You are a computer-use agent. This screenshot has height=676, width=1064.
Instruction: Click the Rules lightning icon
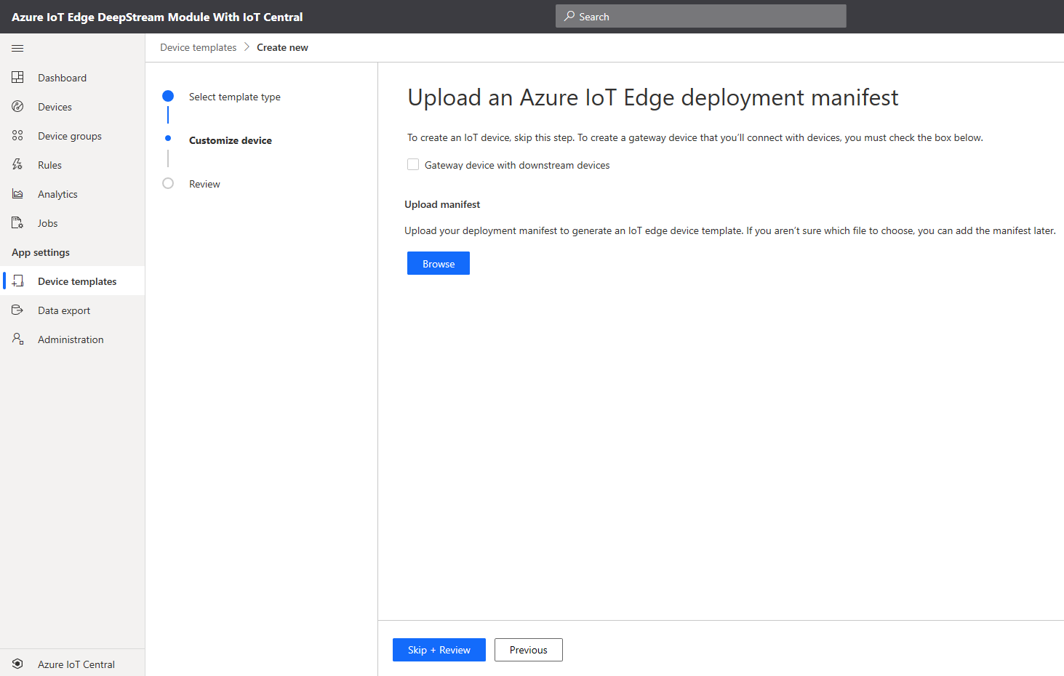click(17, 164)
